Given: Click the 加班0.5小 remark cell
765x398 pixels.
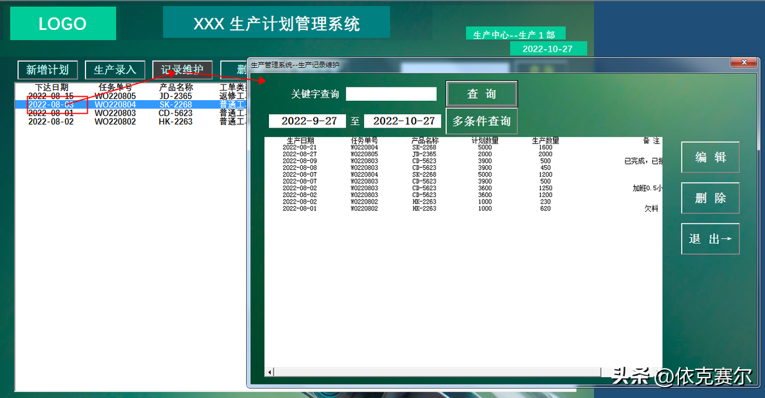Looking at the screenshot, I should click(x=647, y=188).
